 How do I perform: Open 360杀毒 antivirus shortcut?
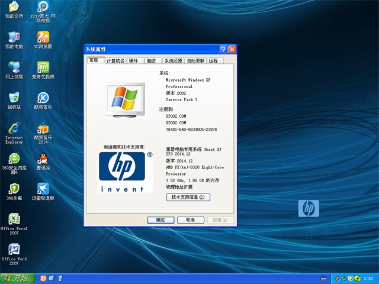tap(13, 190)
